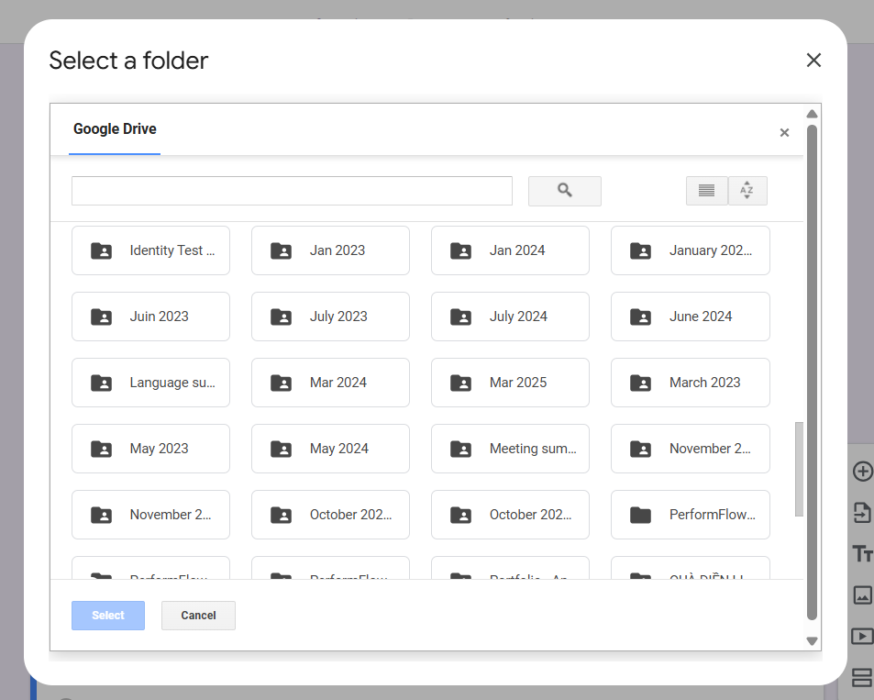
Task: Click the folder search text field
Action: [292, 191]
